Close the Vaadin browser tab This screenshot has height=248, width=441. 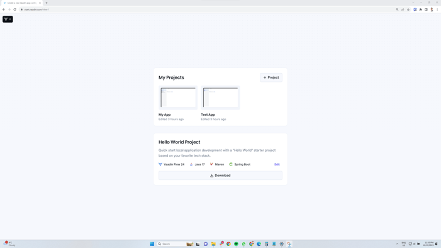pyautogui.click(x=40, y=3)
